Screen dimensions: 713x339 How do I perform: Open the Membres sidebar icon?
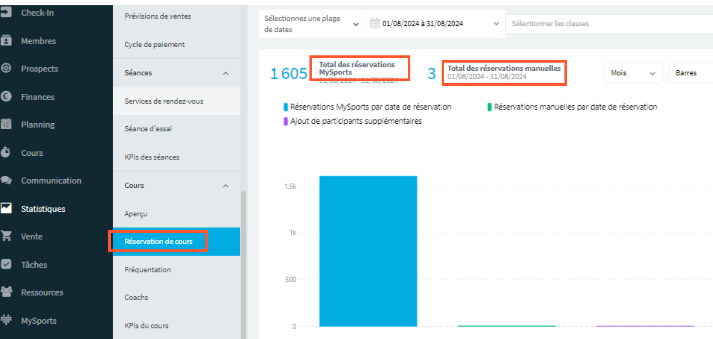(x=6, y=40)
